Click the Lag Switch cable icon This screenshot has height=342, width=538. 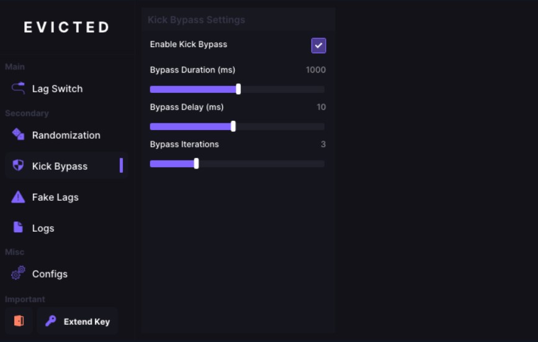18,88
